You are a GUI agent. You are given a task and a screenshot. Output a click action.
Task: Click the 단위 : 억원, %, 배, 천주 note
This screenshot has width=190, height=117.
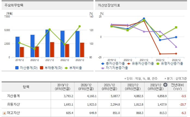[141, 79]
